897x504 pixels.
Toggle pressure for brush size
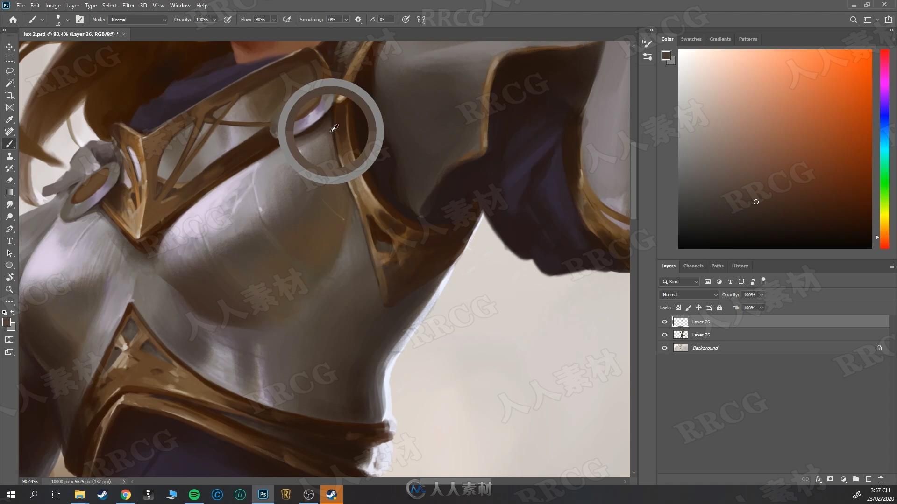pyautogui.click(x=406, y=20)
